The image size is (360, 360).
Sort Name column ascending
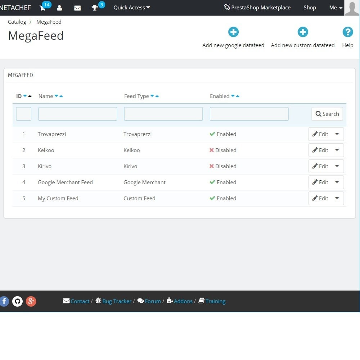[x=61, y=96]
